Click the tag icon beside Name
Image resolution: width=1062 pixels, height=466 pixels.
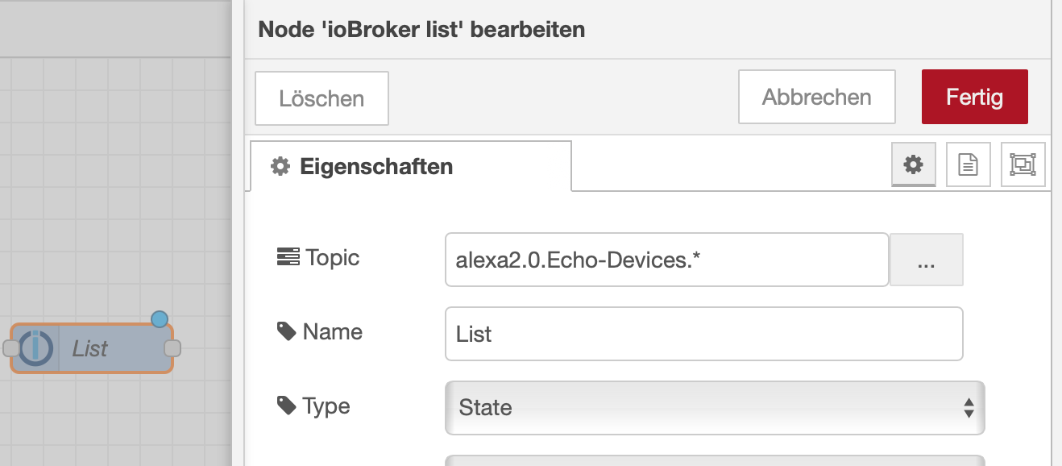pyautogui.click(x=286, y=331)
